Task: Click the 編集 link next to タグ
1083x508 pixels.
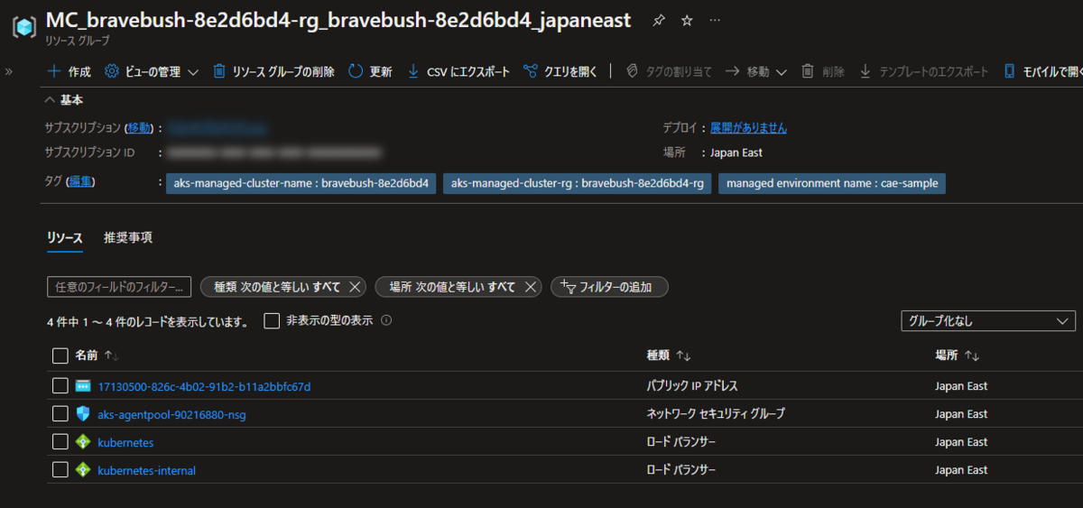Action: 80,182
